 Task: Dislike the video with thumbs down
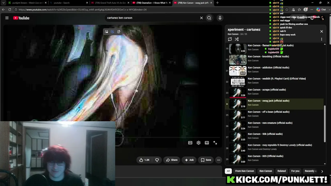pos(157,160)
